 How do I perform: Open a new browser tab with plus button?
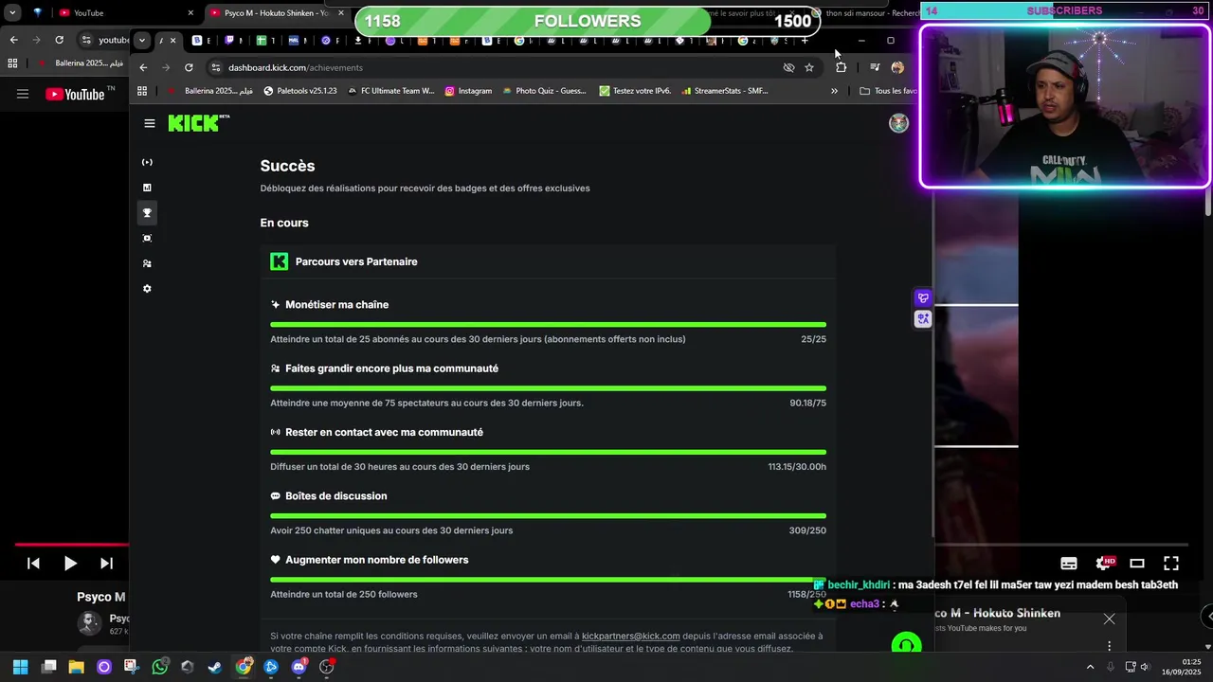[805, 41]
